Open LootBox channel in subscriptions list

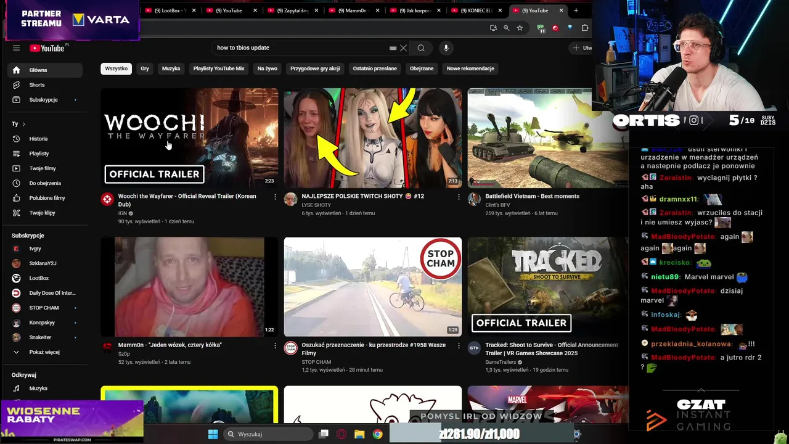coord(45,278)
